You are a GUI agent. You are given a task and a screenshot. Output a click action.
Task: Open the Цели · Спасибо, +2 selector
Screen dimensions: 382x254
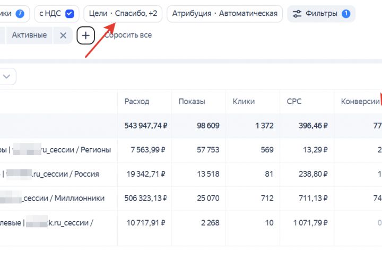tap(123, 13)
